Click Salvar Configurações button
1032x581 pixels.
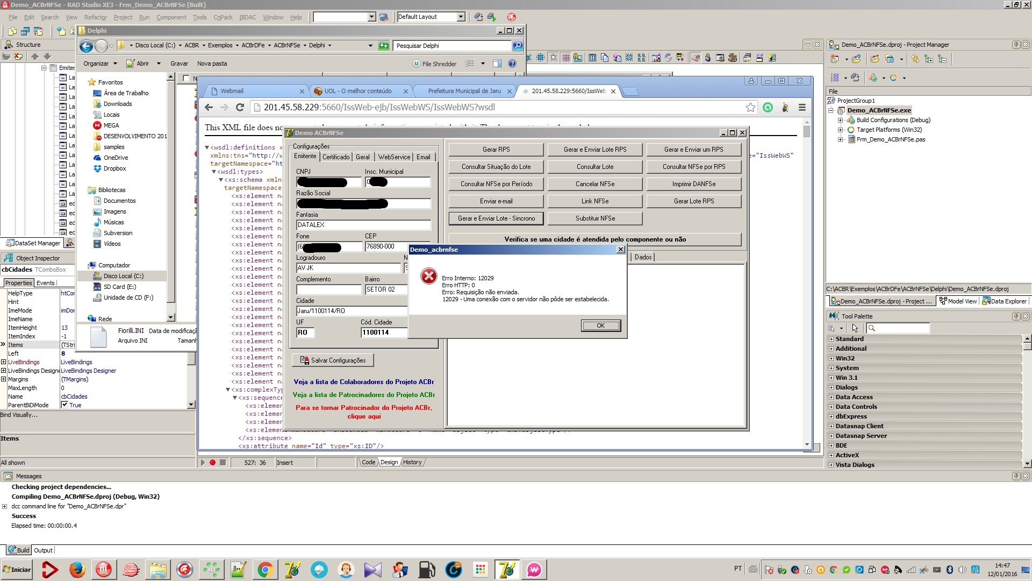[x=333, y=360]
